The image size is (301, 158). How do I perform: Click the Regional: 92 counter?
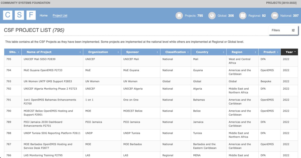[257, 15]
